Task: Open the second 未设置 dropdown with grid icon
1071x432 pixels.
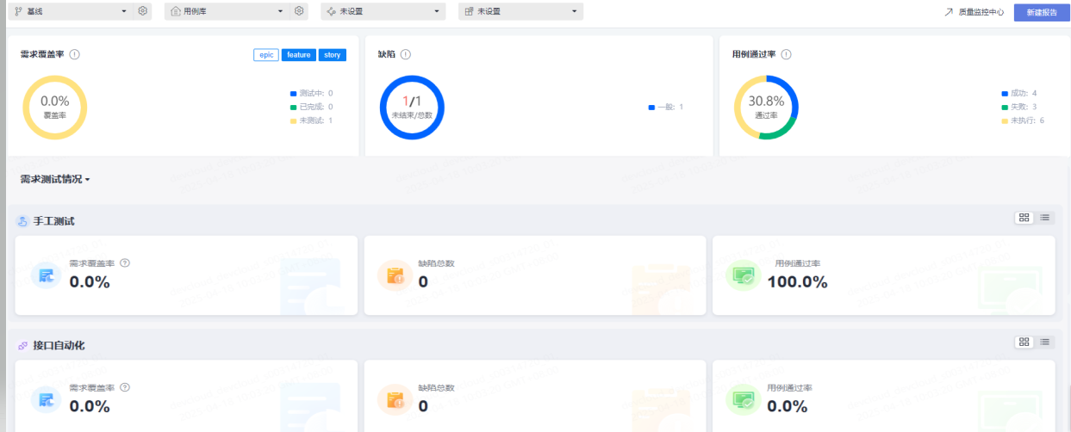Action: 520,11
